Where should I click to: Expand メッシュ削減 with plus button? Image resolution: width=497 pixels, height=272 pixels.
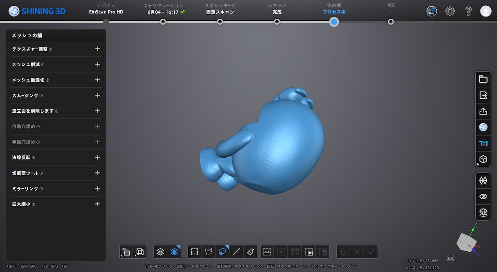tap(97, 64)
